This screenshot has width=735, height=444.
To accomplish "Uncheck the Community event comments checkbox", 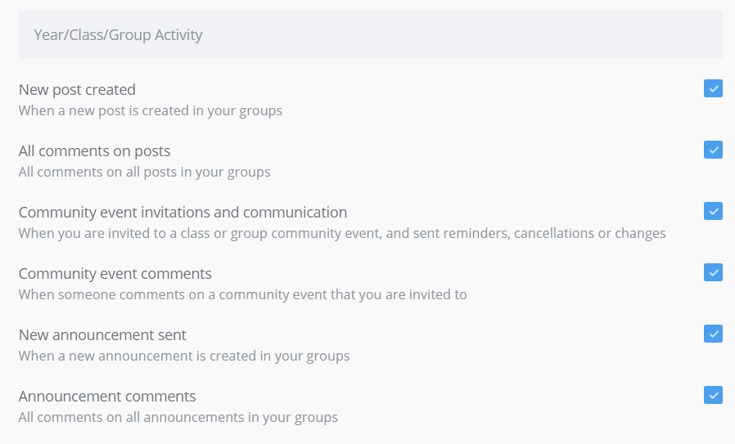I will click(x=713, y=272).
